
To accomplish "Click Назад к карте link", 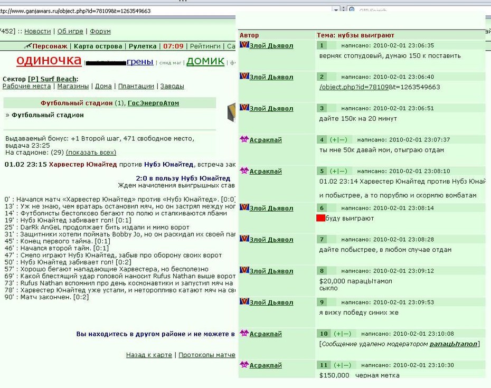I will [149, 355].
